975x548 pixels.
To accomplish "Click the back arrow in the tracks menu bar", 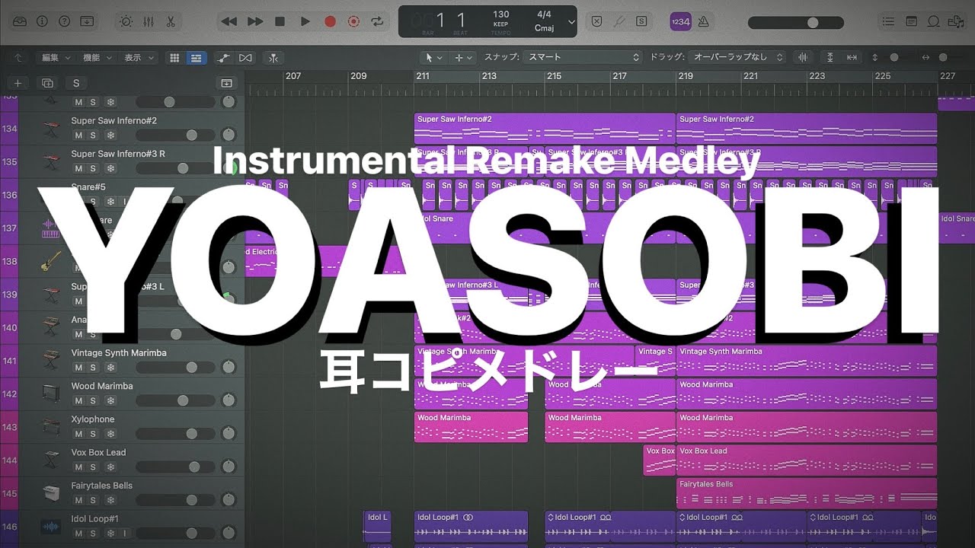I will coord(18,58).
